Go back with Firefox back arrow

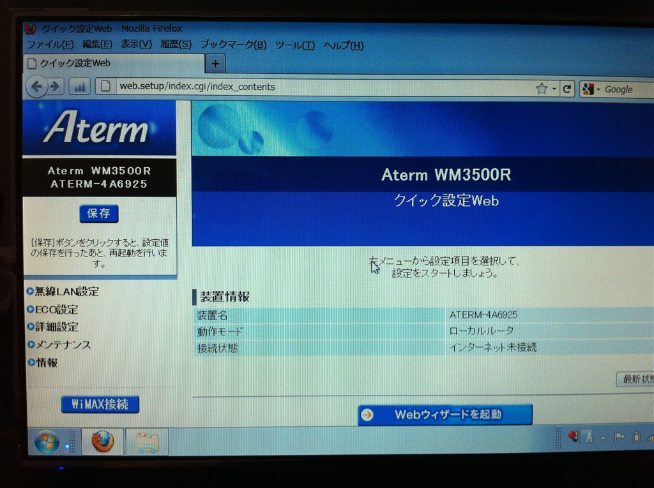pyautogui.click(x=36, y=87)
